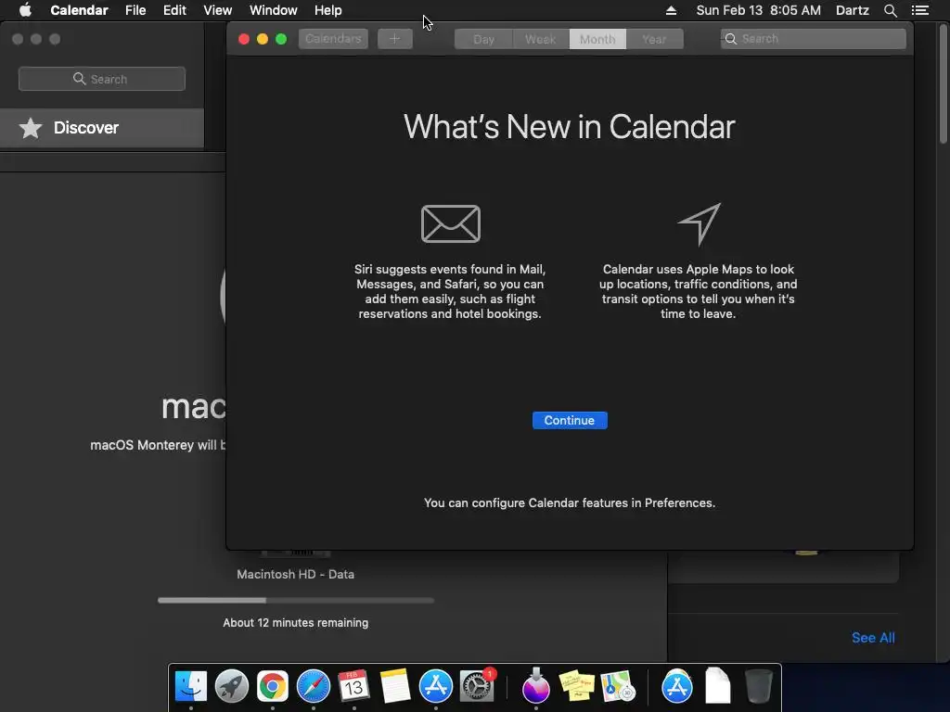Viewport: 950px width, 712px height.
Task: Click the Dartz user name in menu bar
Action: [x=852, y=10]
